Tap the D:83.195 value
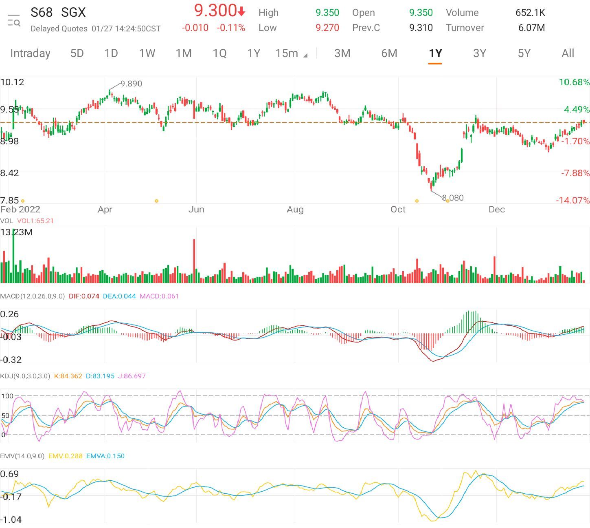590x528 pixels. (x=100, y=376)
